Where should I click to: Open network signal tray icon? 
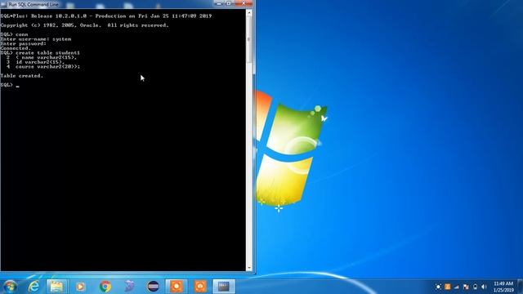457,287
